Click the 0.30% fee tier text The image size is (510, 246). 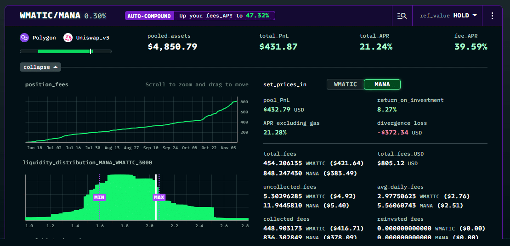(95, 16)
